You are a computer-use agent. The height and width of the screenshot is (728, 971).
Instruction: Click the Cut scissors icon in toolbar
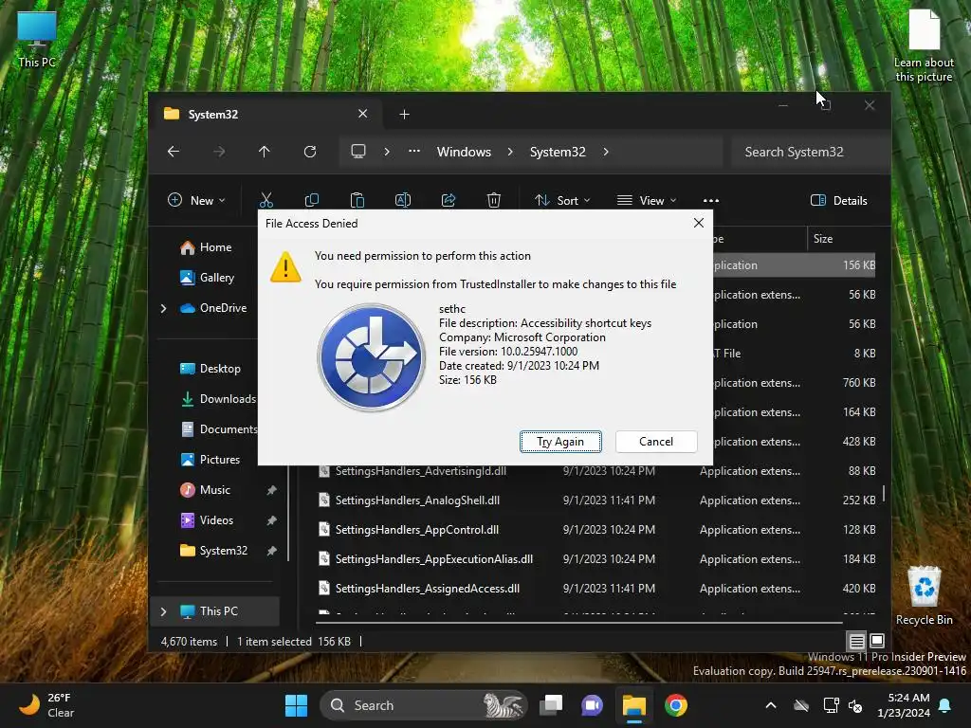tap(266, 200)
